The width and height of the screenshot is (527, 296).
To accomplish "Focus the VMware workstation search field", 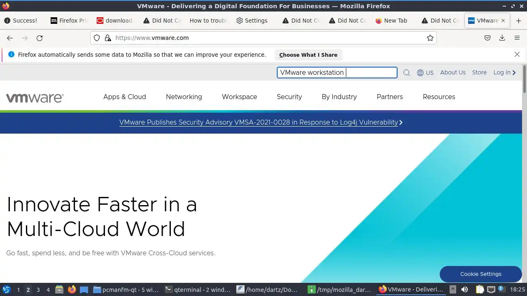I will pyautogui.click(x=337, y=73).
